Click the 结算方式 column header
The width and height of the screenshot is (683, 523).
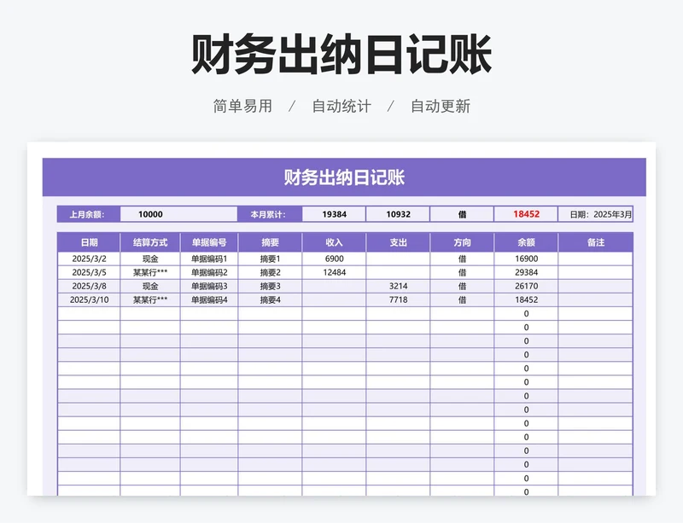(150, 242)
